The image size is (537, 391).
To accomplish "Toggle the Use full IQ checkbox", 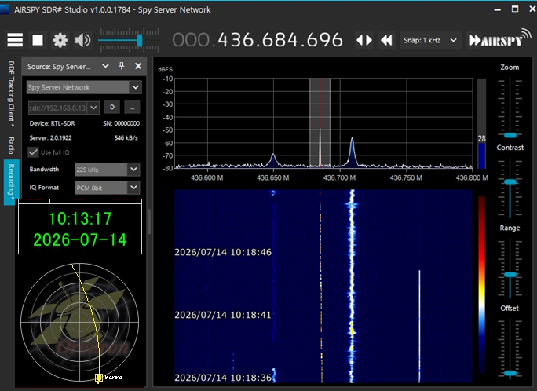I will 33,152.
